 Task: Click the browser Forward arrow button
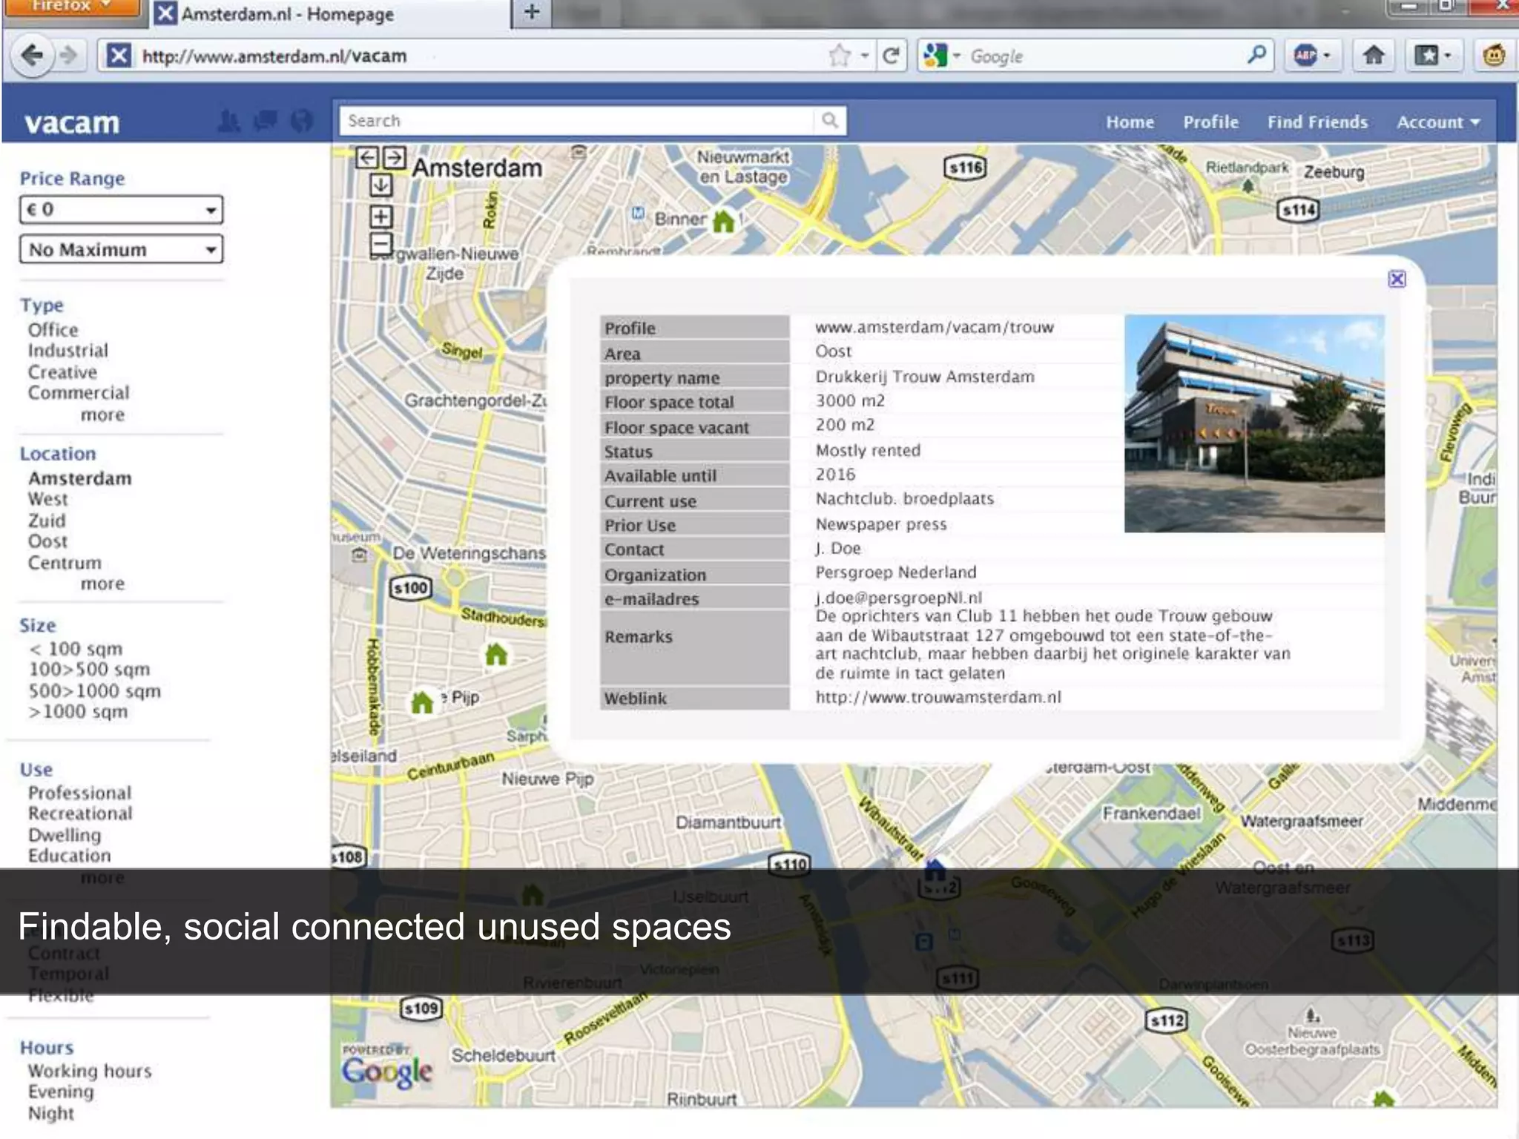pyautogui.click(x=68, y=56)
